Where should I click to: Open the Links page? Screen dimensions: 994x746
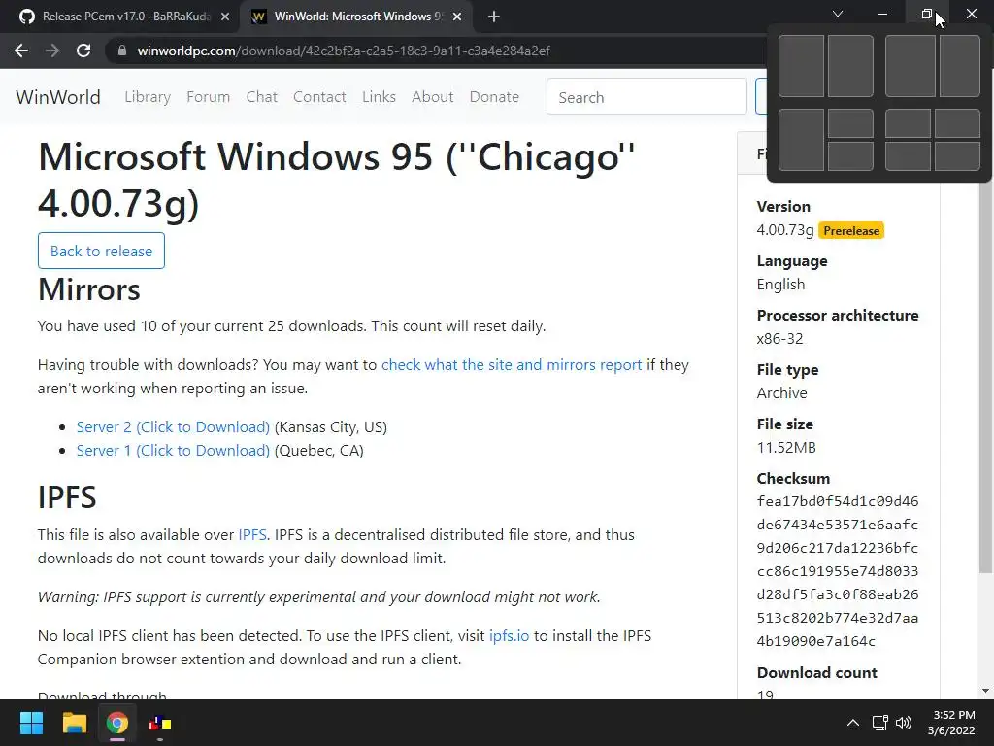pos(380,97)
